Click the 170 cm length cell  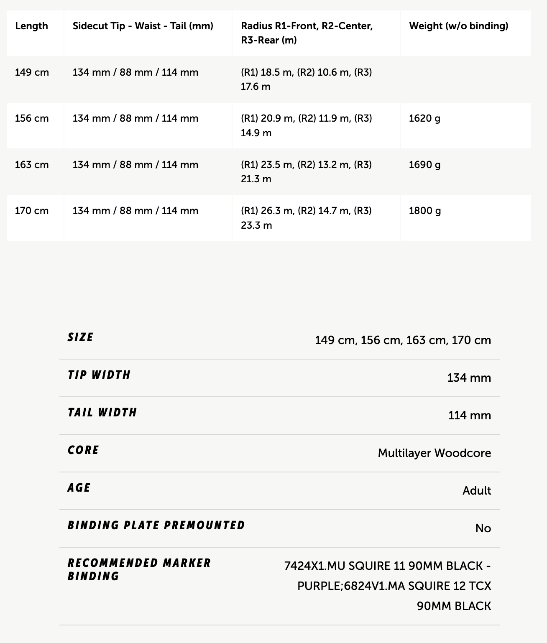coord(32,211)
